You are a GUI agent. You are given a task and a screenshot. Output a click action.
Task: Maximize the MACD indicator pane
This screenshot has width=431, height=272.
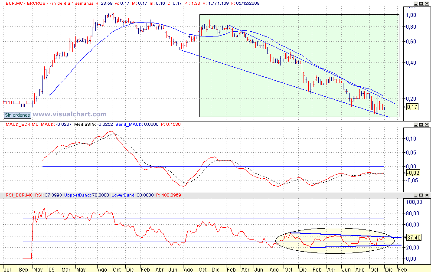[421, 125]
